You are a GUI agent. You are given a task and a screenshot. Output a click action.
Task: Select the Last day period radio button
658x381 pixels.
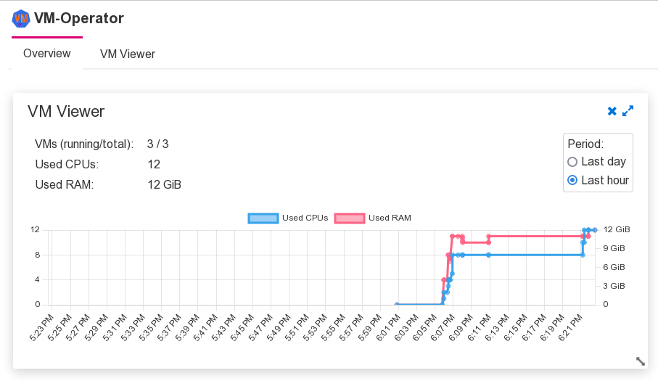(x=572, y=162)
